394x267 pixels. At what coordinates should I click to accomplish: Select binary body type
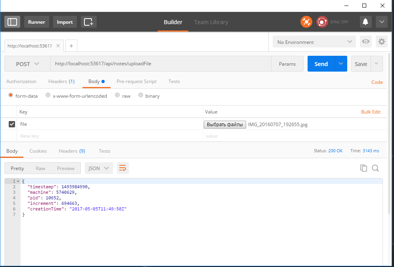[x=140, y=95]
